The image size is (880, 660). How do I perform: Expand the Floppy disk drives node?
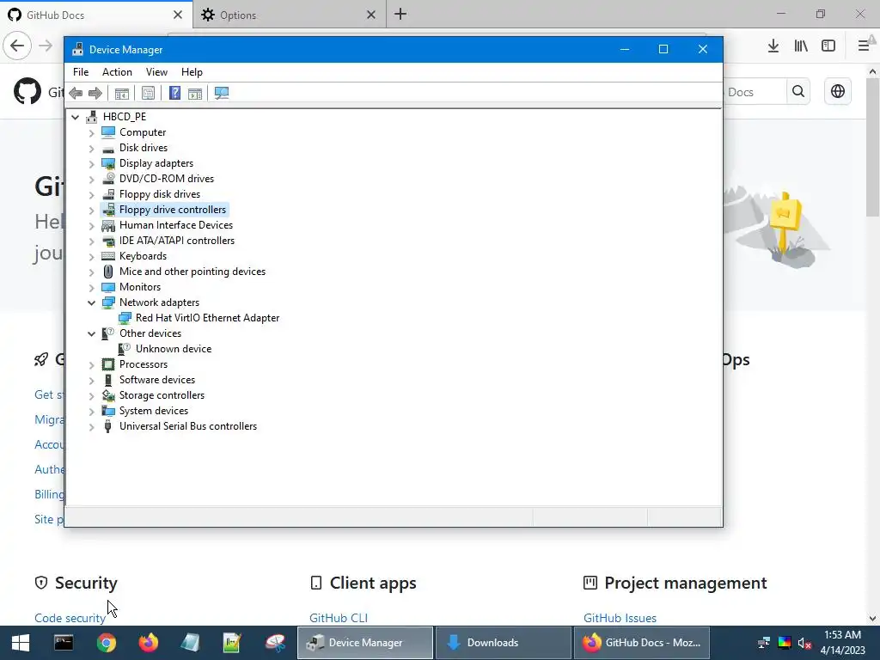[x=91, y=195]
